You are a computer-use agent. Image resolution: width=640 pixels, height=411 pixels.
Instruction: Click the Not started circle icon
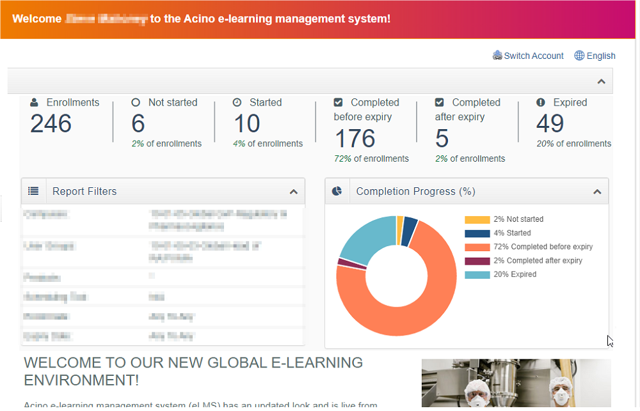click(136, 102)
